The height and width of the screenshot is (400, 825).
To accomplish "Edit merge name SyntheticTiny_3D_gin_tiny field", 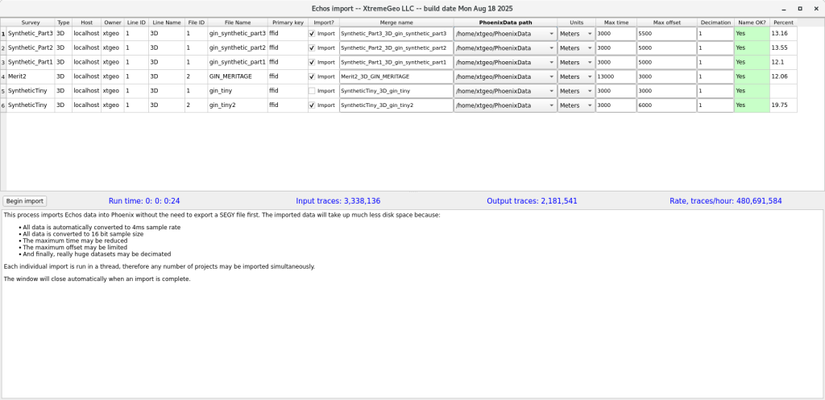I will pos(396,91).
